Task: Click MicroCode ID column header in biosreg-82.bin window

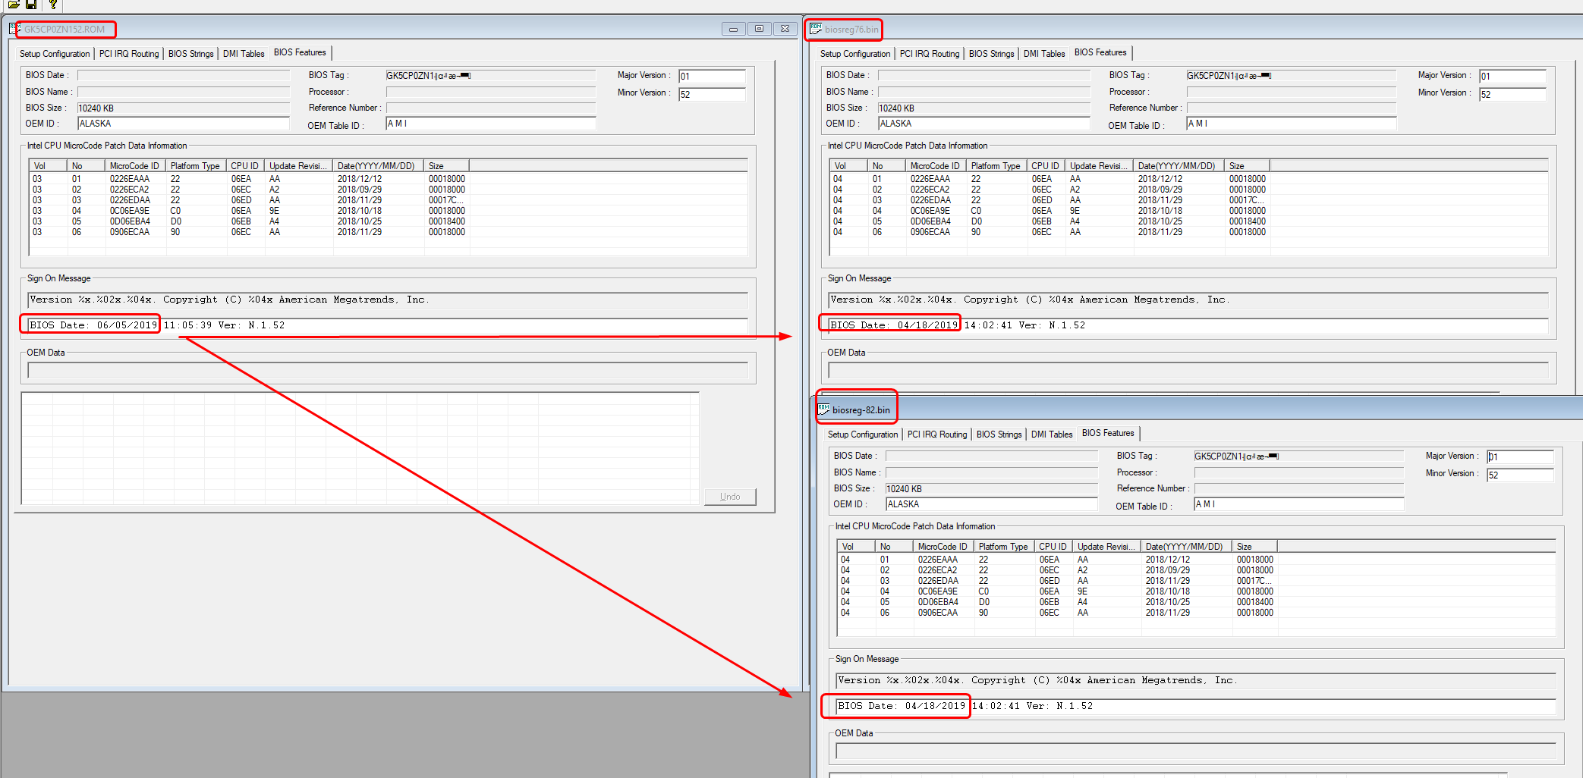Action: [x=943, y=547]
